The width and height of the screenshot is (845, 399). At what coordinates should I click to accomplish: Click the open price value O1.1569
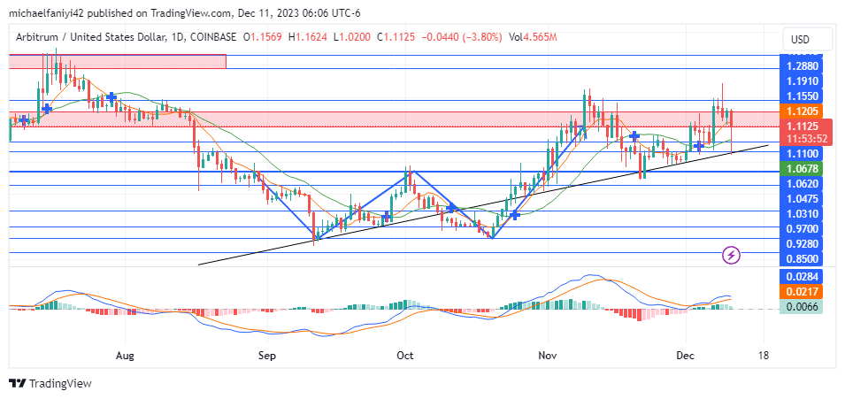point(263,36)
